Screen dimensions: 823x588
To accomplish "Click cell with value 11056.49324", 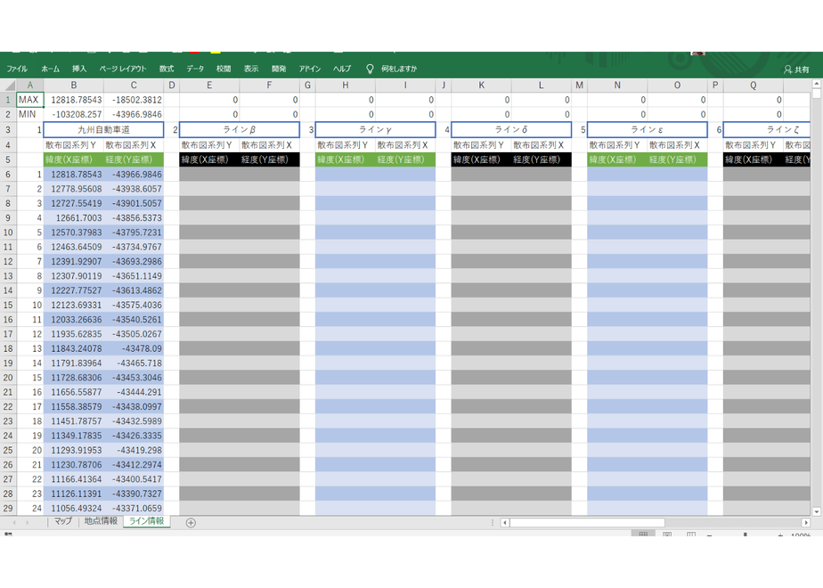I will pyautogui.click(x=73, y=508).
